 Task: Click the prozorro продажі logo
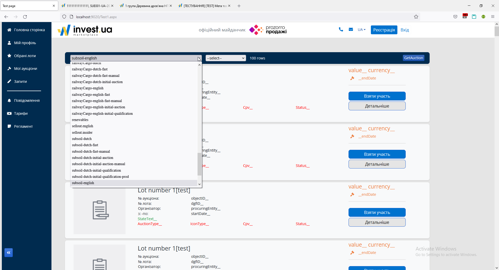point(268,30)
